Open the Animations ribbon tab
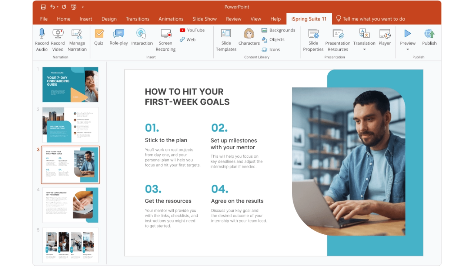This screenshot has height=266, width=474. click(x=171, y=18)
